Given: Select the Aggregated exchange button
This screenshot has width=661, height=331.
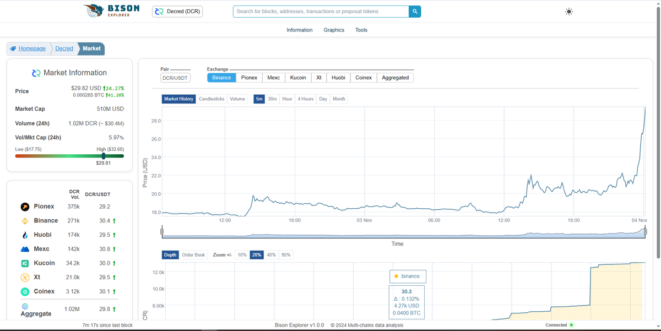Looking at the screenshot, I should [395, 78].
